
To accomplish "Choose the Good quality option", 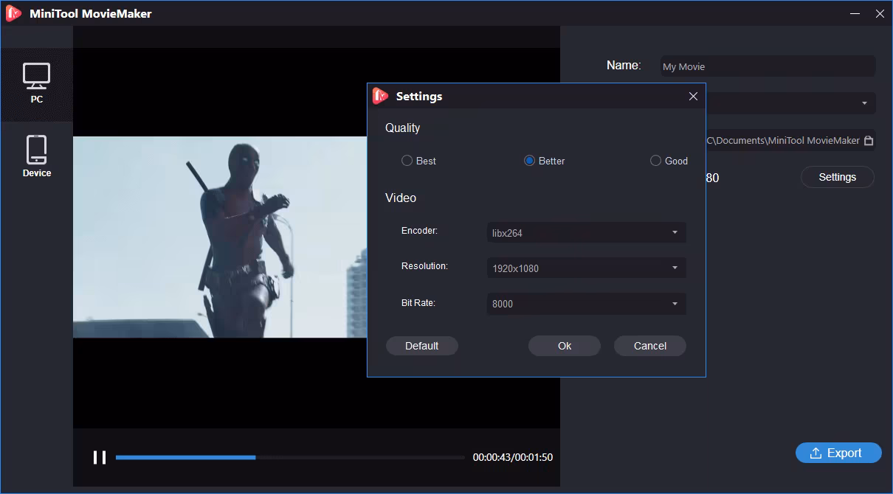I will click(669, 161).
